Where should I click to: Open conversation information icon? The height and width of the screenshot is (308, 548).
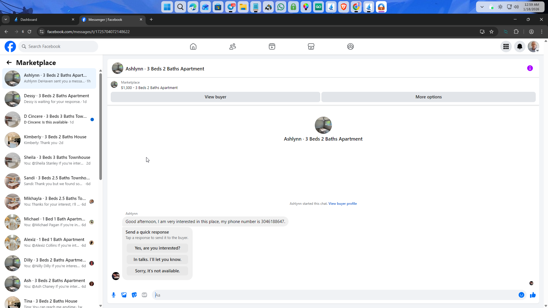tap(530, 68)
